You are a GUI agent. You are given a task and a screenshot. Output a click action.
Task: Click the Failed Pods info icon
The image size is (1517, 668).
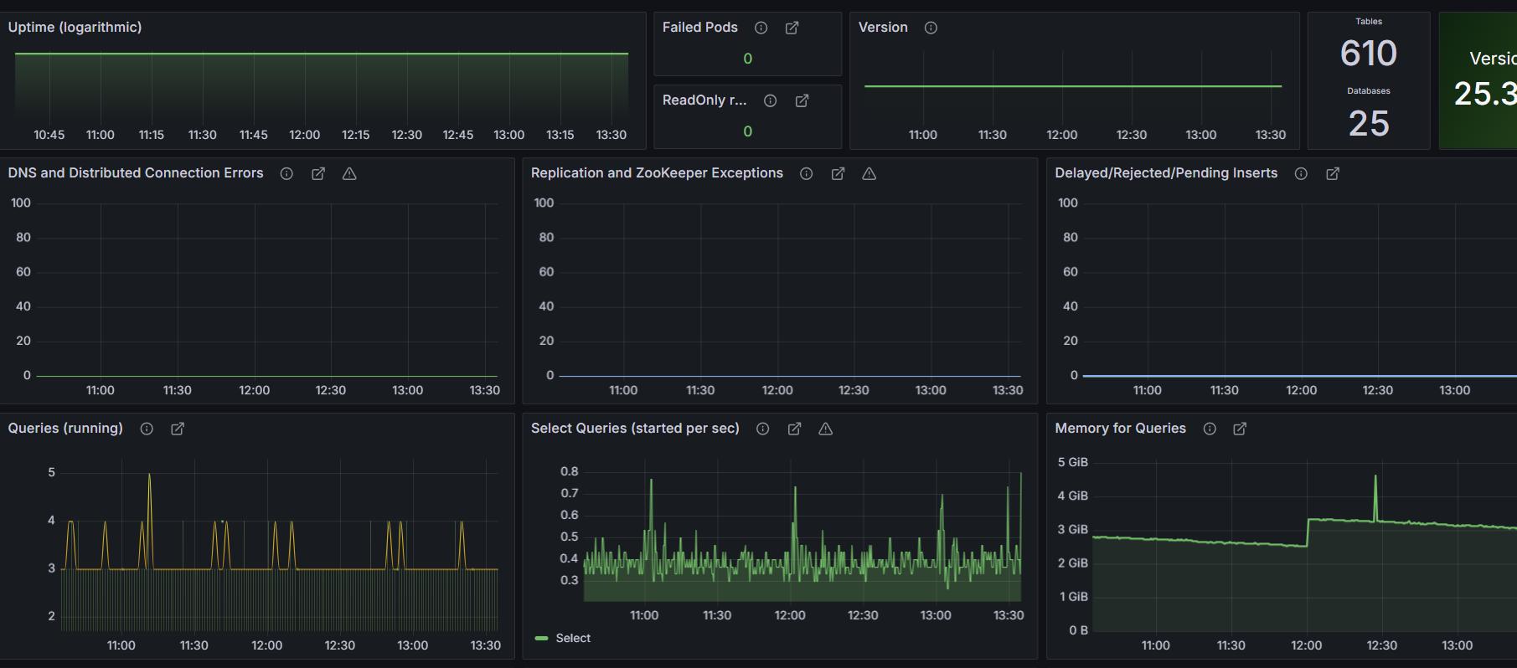(x=761, y=28)
